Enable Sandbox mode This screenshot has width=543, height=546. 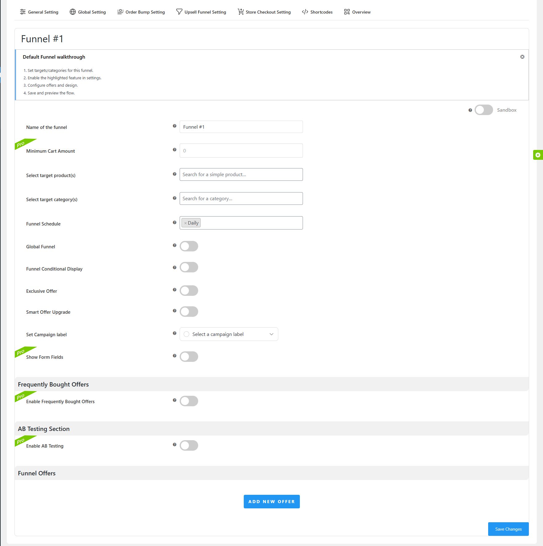[x=484, y=110]
